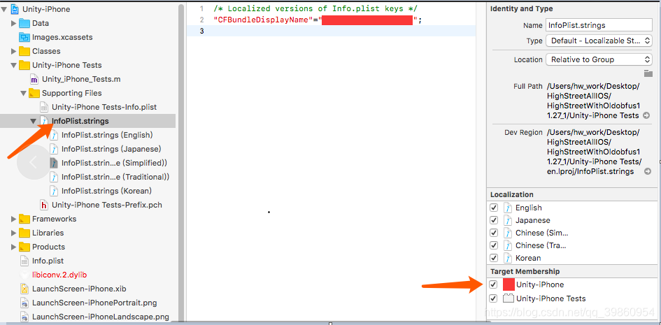Screen dimensions: 661x325
Task: Toggle Unity-iPhone target membership checkbox
Action: [x=493, y=284]
